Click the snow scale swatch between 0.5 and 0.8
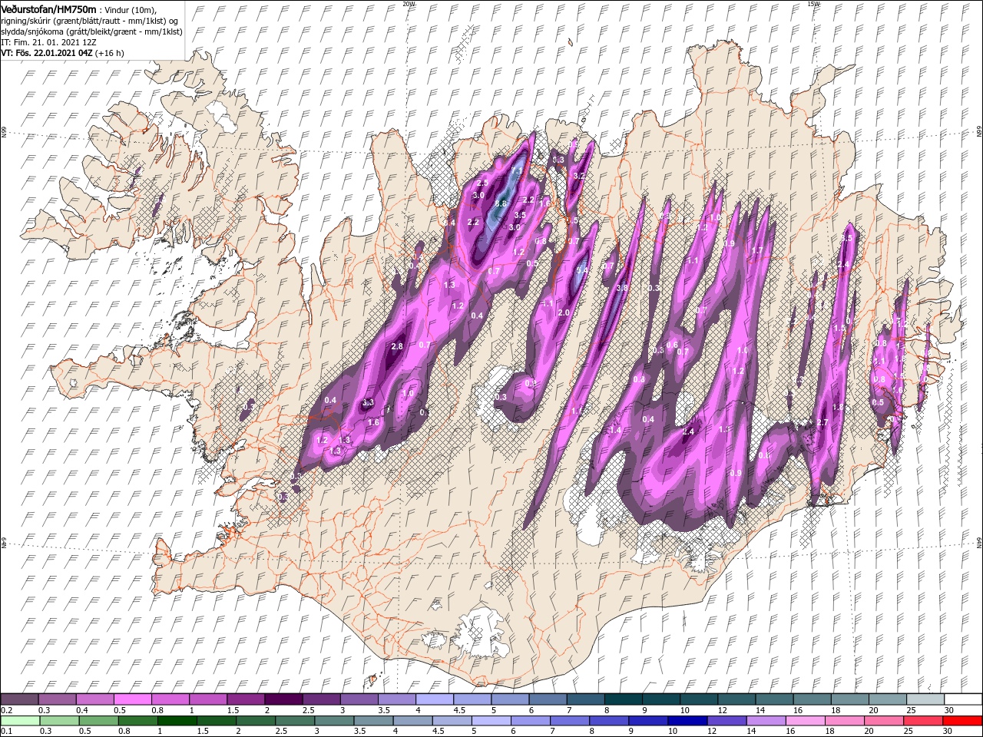This screenshot has height=737, width=983. pyautogui.click(x=133, y=699)
